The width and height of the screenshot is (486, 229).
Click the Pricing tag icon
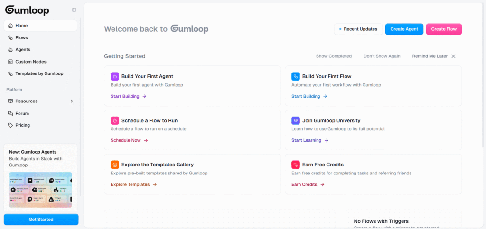10,125
